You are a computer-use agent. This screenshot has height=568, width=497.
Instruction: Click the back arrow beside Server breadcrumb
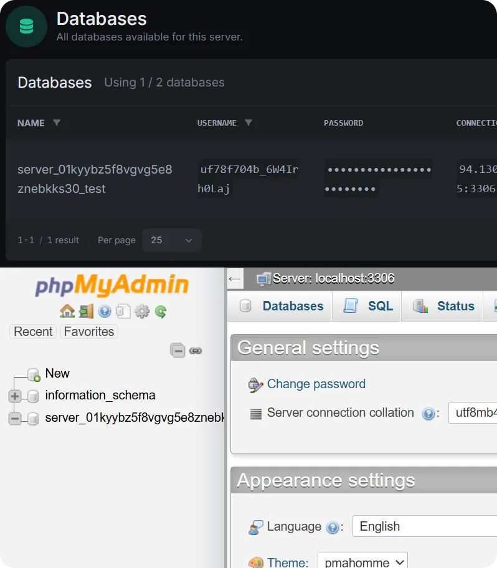click(235, 279)
